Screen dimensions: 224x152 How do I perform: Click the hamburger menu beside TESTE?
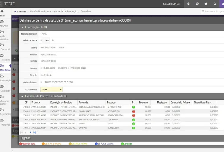coord(1,4)
